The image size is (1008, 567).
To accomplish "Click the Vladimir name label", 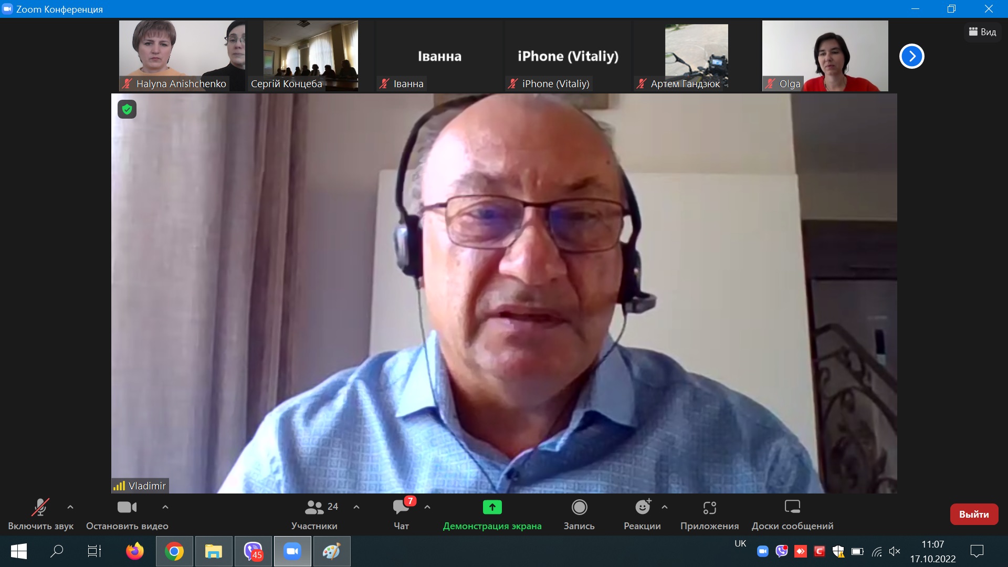I will coord(147,486).
